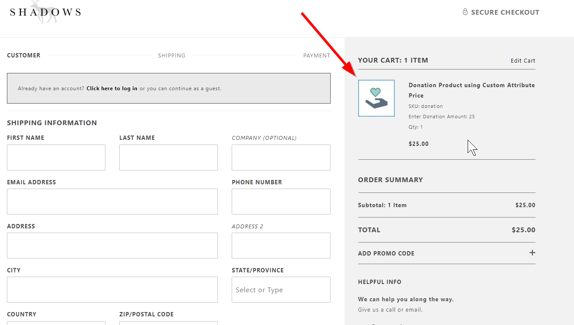This screenshot has width=574, height=325.
Task: Open the State/Province combo box
Action: tap(281, 290)
